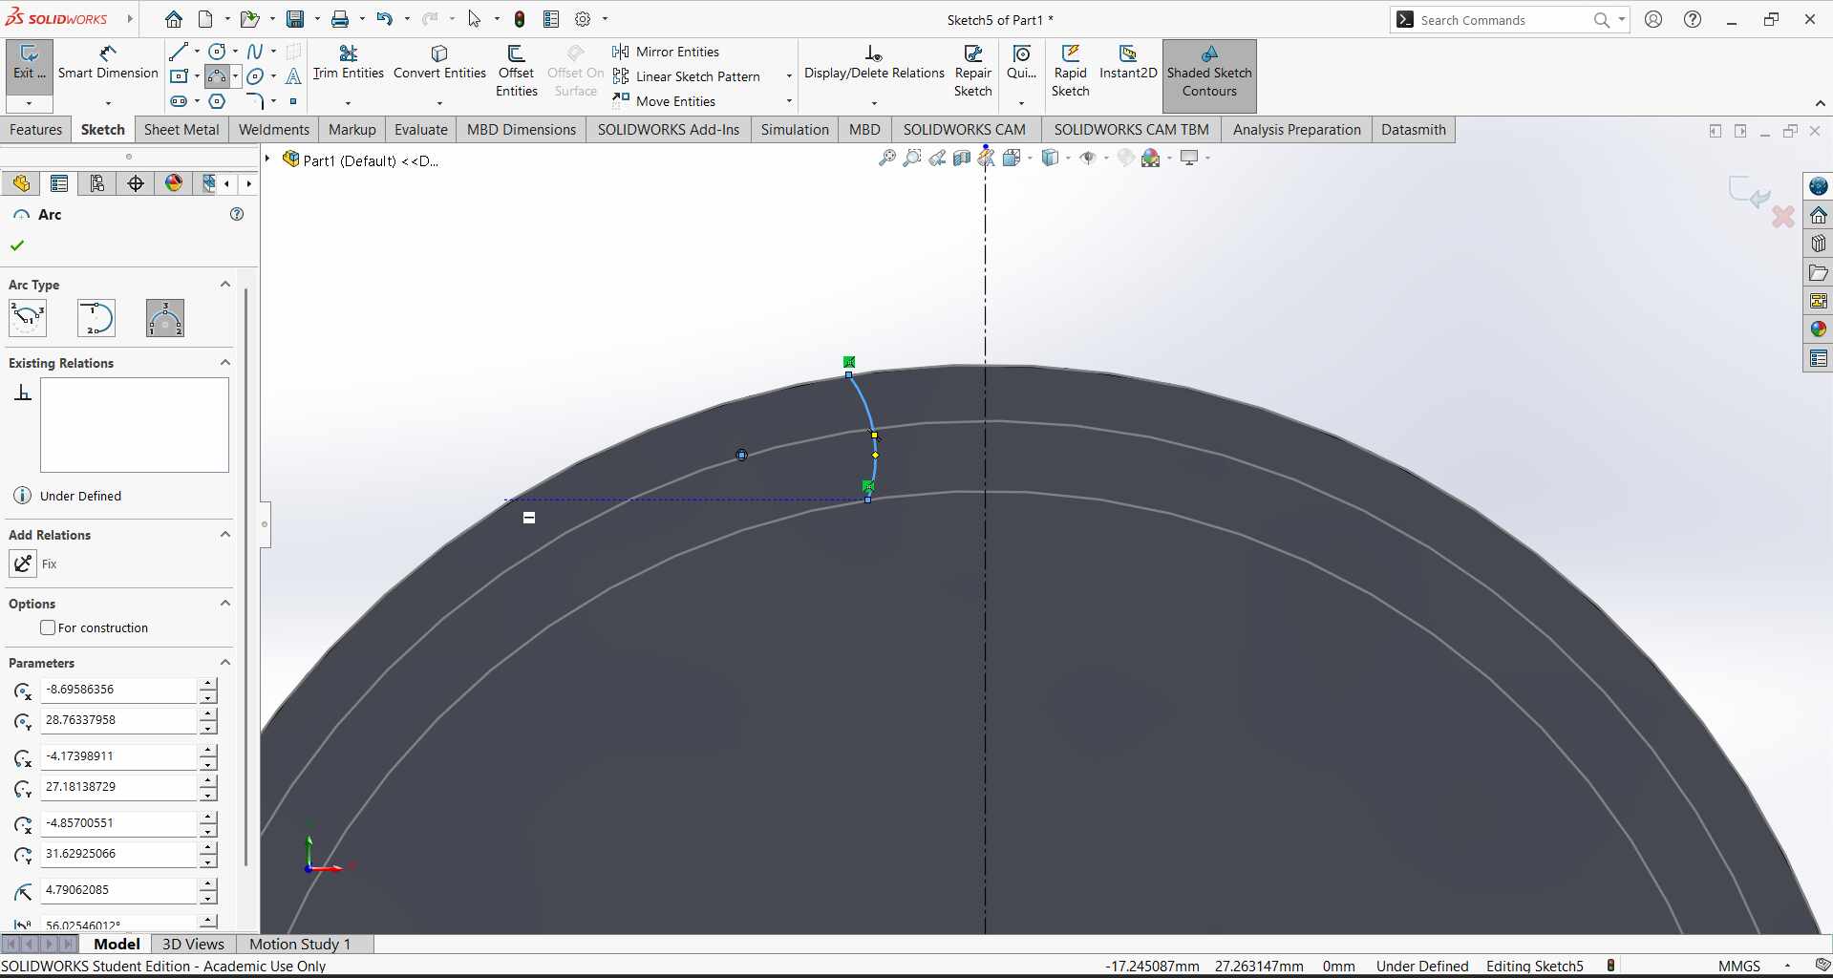The height and width of the screenshot is (978, 1833).
Task: Open the Design Library task pane icon
Action: tap(1819, 244)
